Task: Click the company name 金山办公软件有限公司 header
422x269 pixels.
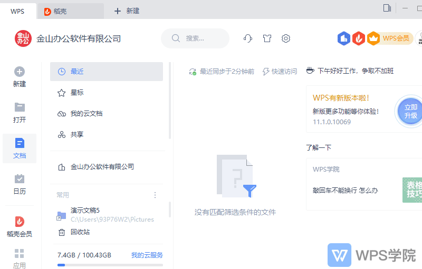Action: pyautogui.click(x=79, y=38)
